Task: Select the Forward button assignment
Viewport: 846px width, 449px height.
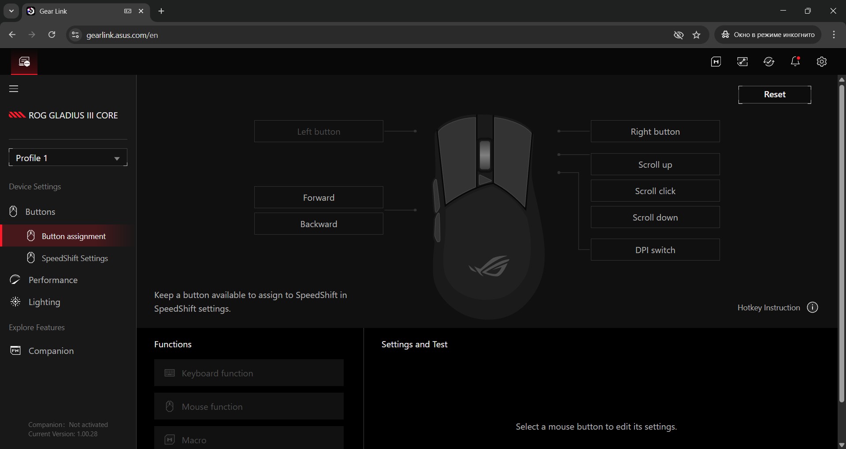Action: pos(319,197)
